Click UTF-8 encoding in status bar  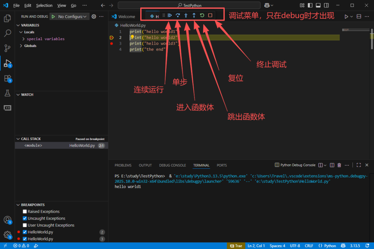(295, 246)
